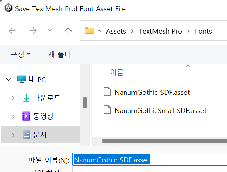
Task: Expand the chevron after TextMesh Pro breadcrumb
Action: point(188,31)
